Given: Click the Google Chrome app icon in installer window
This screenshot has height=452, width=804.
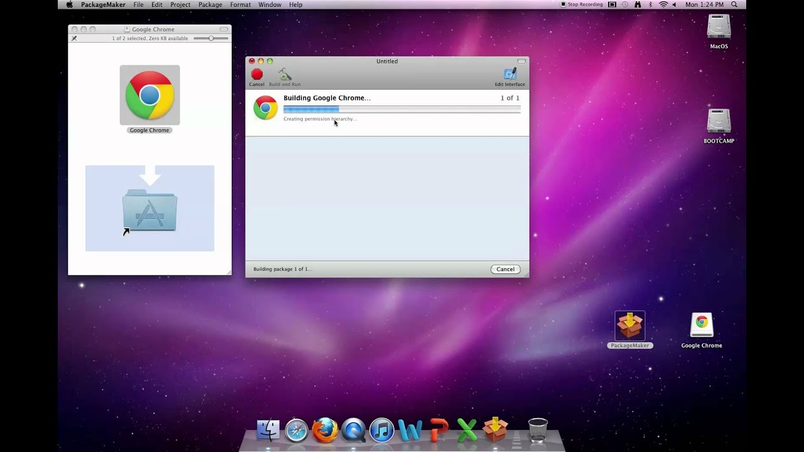Looking at the screenshot, I should tap(149, 95).
